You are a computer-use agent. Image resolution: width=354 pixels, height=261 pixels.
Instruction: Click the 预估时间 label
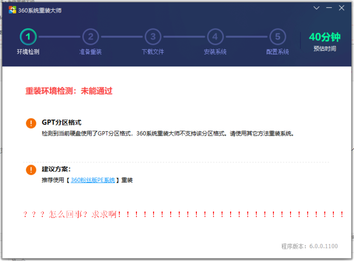click(325, 48)
